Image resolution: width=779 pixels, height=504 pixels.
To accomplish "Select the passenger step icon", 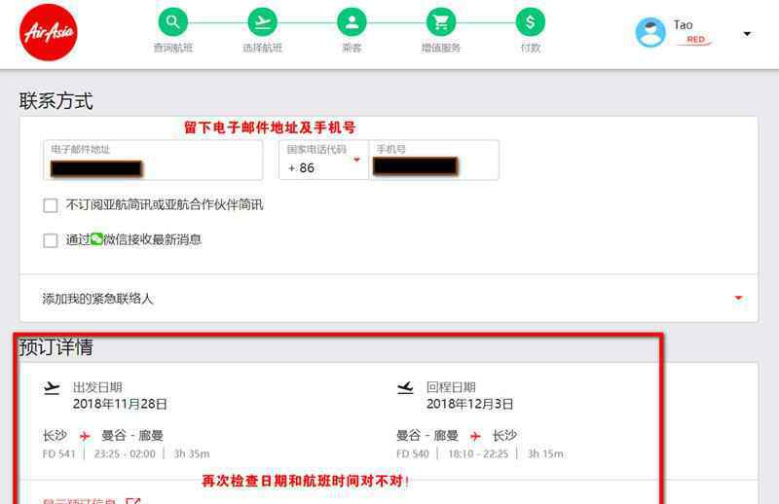I will coord(352,21).
